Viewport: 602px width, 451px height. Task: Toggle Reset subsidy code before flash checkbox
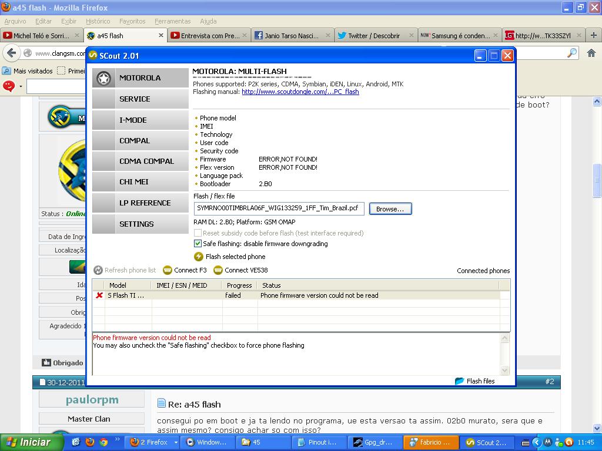(198, 233)
